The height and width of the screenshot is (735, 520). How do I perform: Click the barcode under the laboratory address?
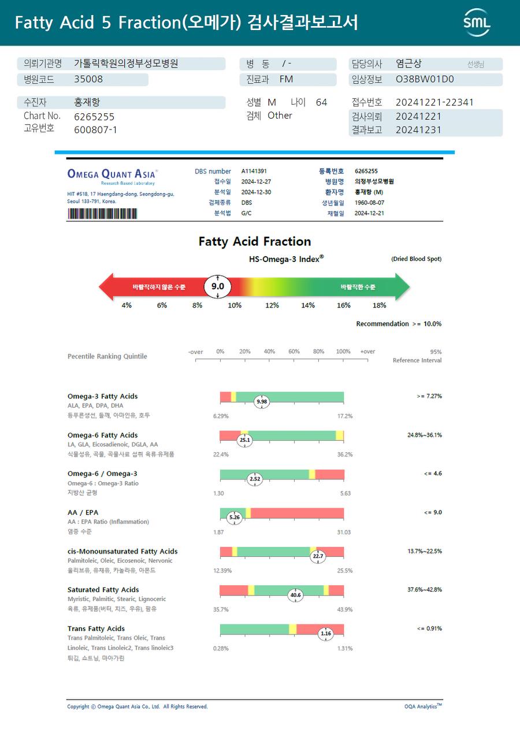coord(102,213)
